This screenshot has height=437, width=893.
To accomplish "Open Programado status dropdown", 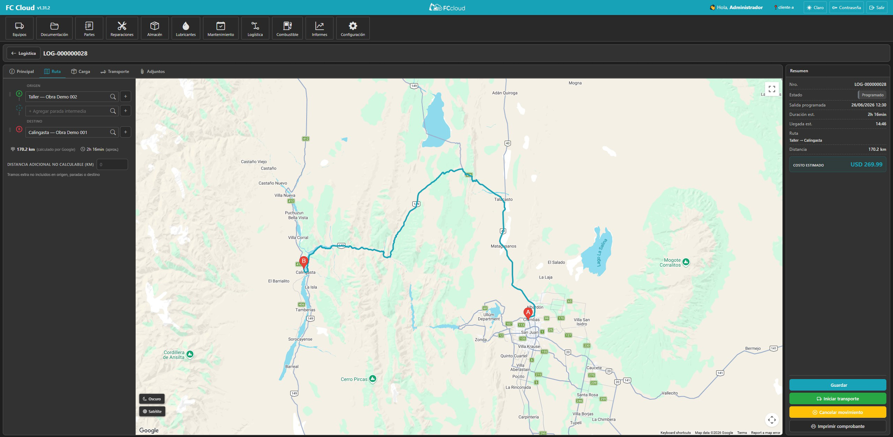I will (872, 95).
